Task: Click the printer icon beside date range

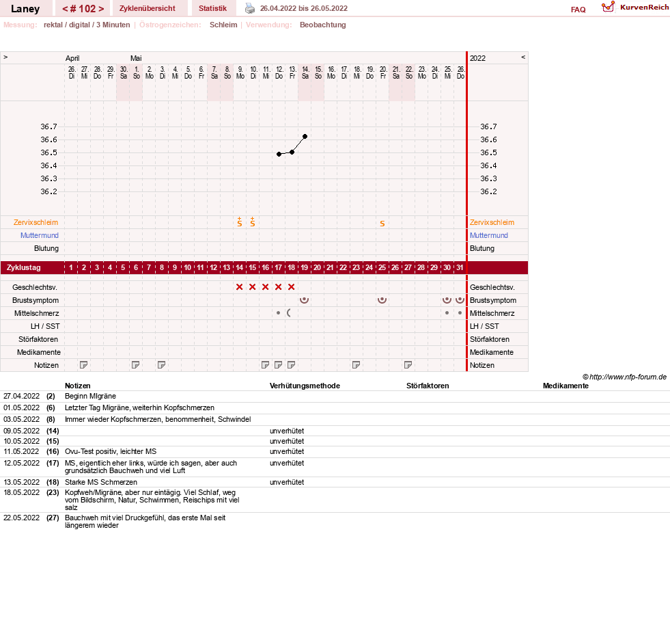Action: tap(250, 8)
